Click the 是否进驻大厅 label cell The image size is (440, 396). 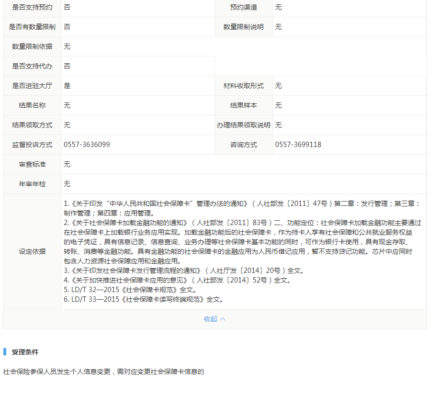32,86
